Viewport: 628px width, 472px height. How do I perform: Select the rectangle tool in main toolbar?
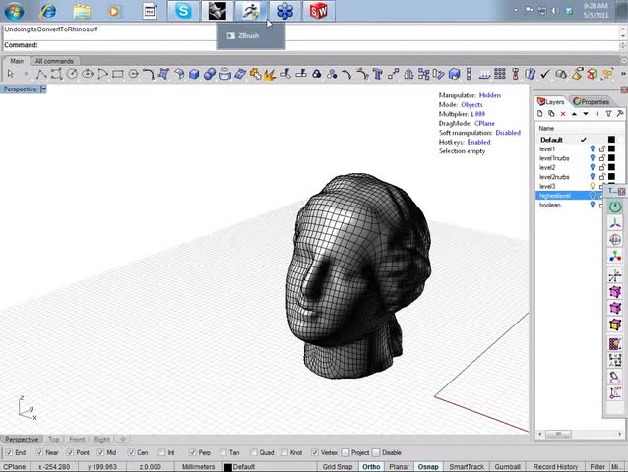click(118, 74)
